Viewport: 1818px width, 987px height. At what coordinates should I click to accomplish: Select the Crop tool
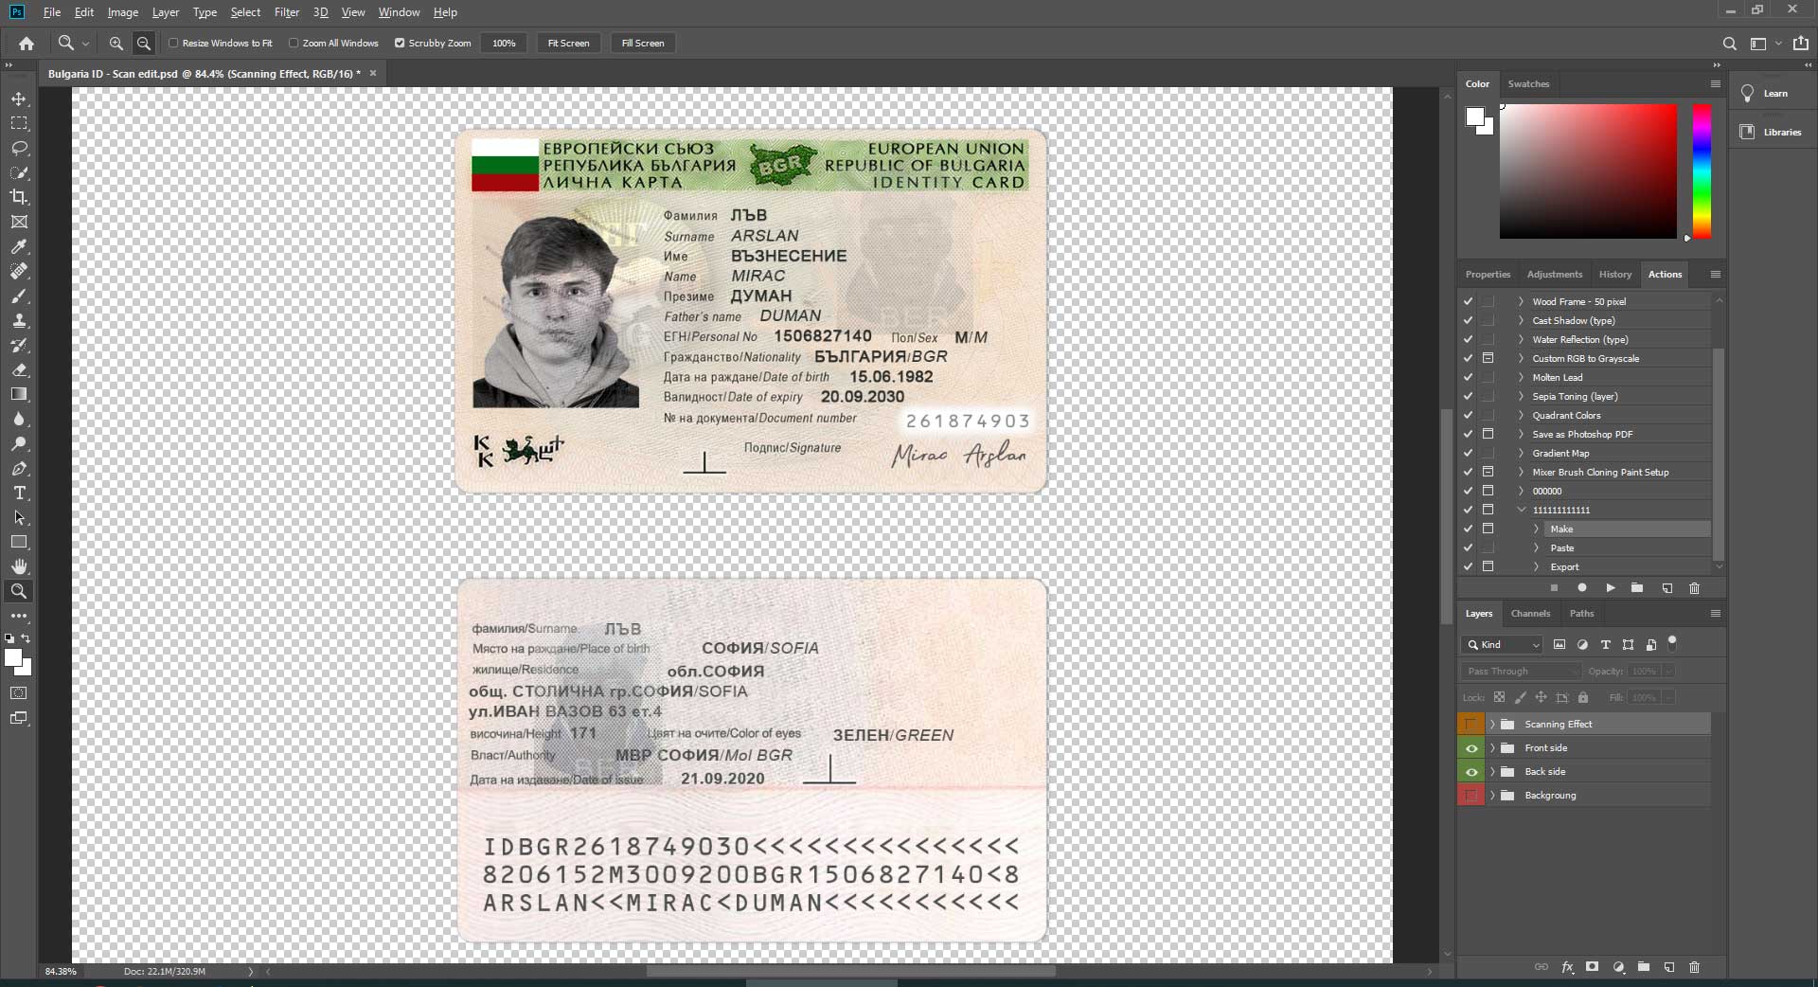click(x=19, y=197)
